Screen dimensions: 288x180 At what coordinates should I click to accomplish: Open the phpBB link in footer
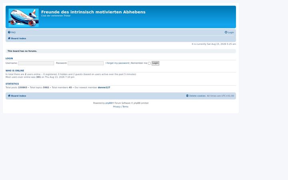pos(109,103)
